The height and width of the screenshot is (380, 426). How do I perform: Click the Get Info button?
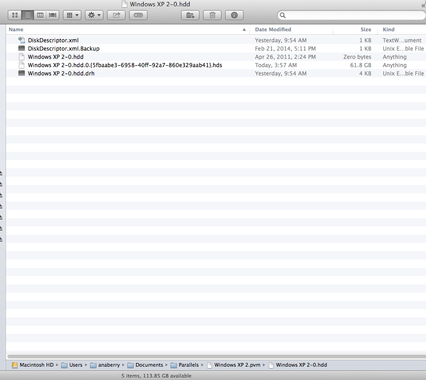tap(234, 15)
